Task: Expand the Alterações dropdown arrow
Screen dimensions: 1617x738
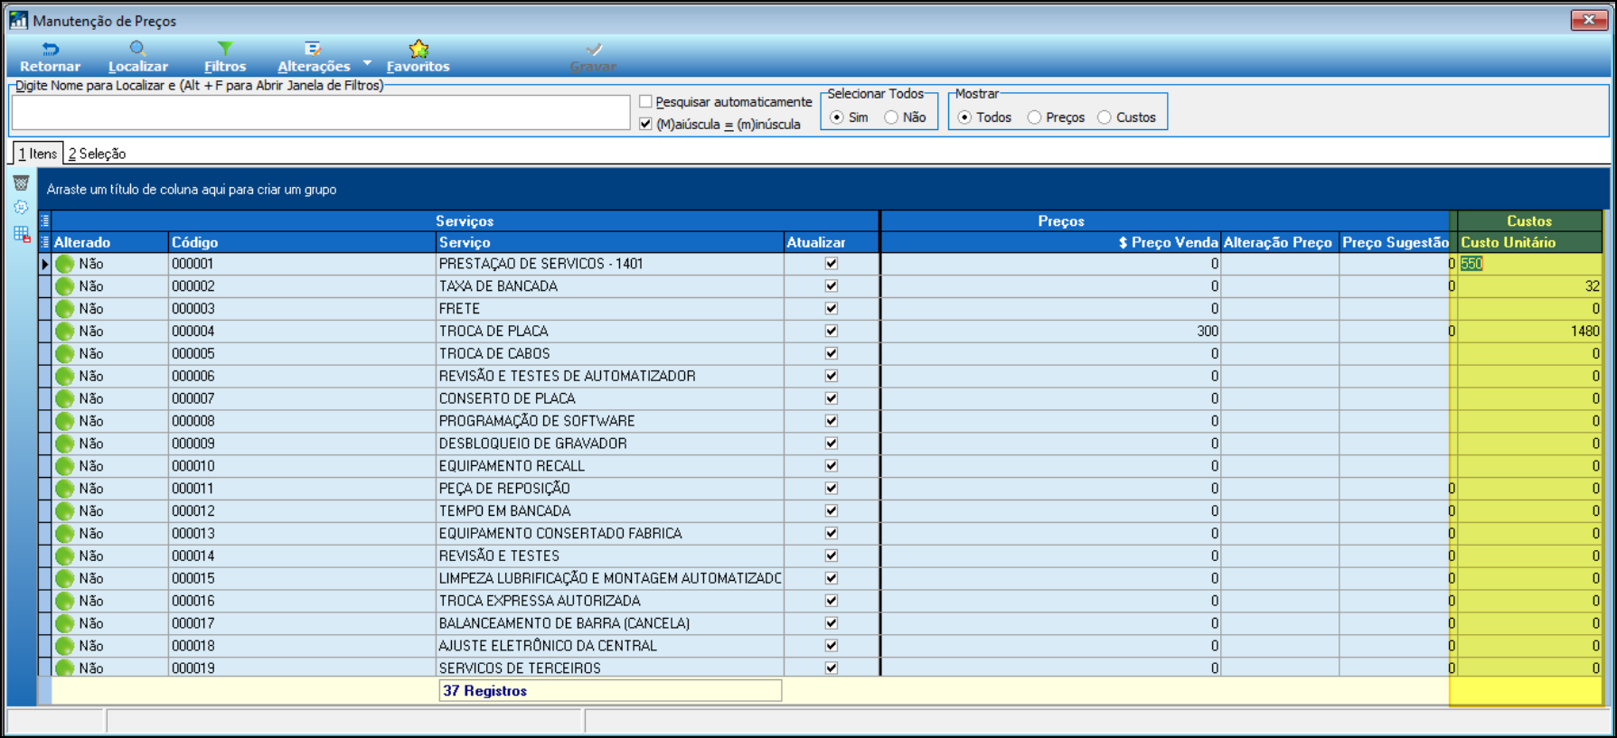Action: tap(367, 63)
